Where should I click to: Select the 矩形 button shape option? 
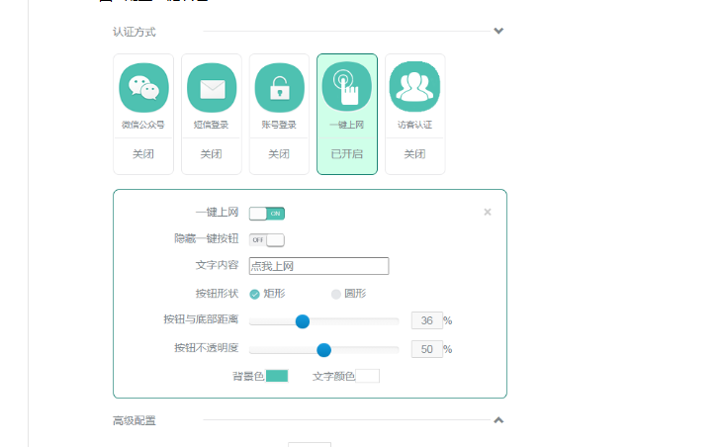[x=255, y=294]
